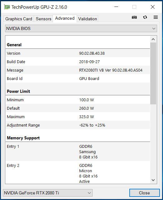This screenshot has width=163, height=200.
Task: Open the Sensors tab
Action: coord(44,19)
